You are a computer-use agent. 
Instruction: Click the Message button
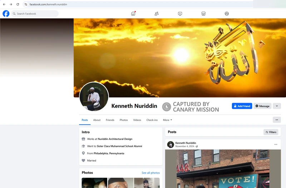pyautogui.click(x=262, y=106)
